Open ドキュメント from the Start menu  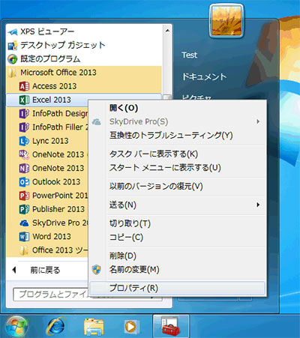tap(204, 76)
